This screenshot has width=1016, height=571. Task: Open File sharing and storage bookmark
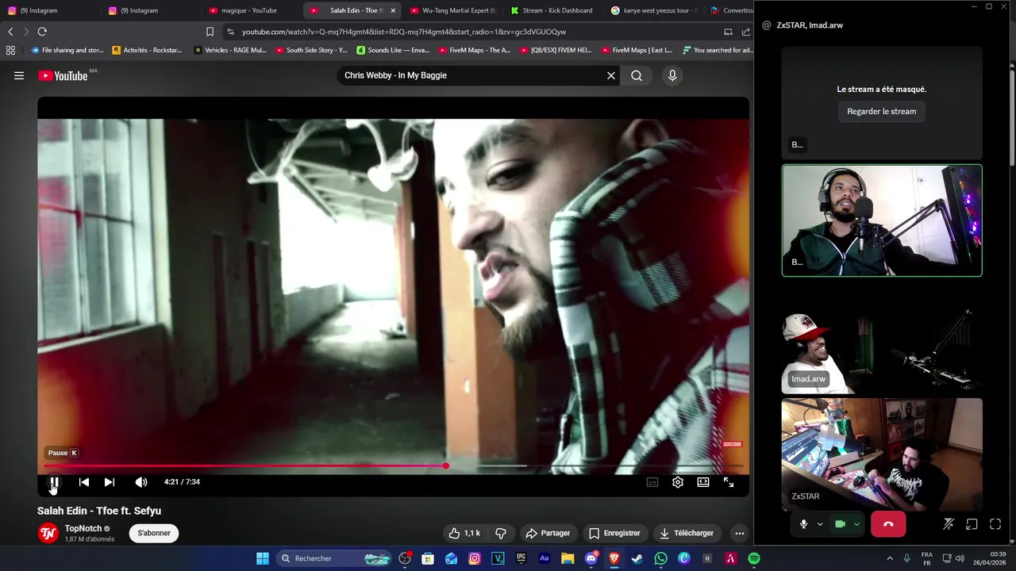[x=67, y=50]
